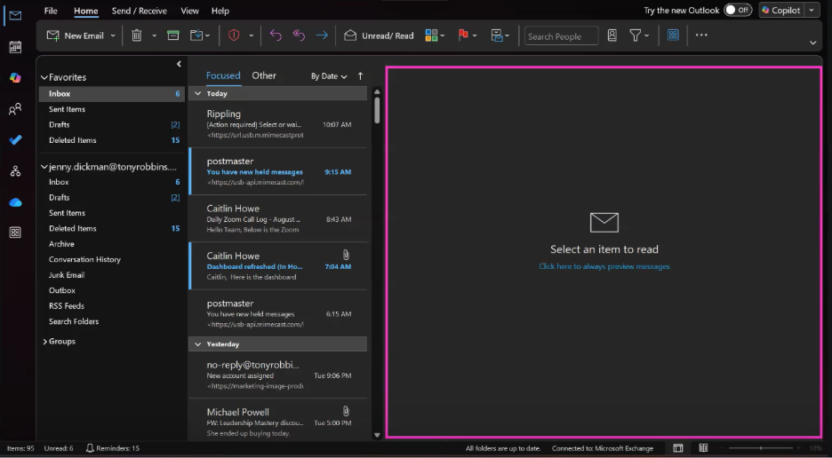
Task: Collapse the jenny.dickman account folder tree
Action: coord(44,167)
